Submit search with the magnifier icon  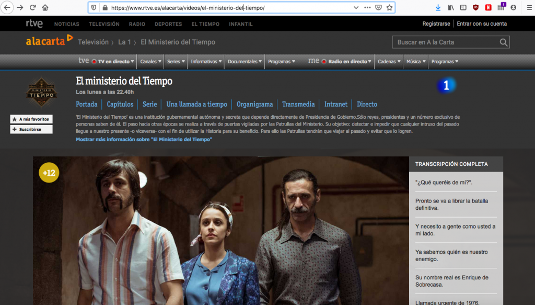(503, 42)
